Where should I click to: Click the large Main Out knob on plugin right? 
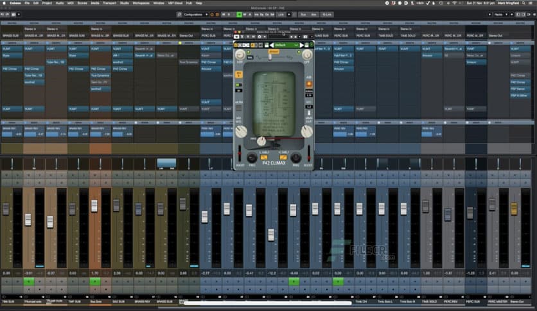tap(306, 132)
